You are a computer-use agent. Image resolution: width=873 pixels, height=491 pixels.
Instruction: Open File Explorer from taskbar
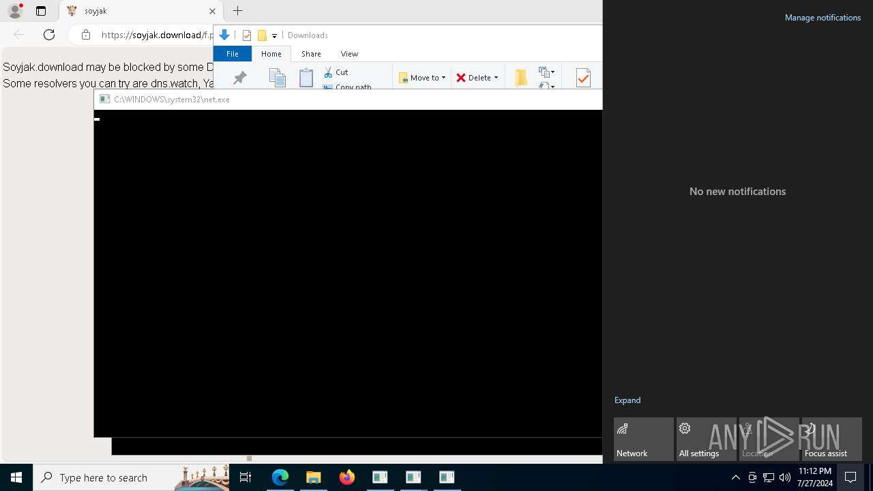coord(313,477)
